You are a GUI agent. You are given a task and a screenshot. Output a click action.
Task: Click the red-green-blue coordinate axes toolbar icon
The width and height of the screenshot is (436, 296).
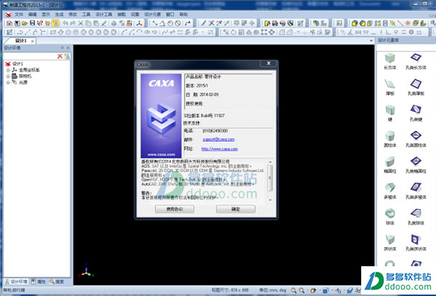click(x=140, y=23)
